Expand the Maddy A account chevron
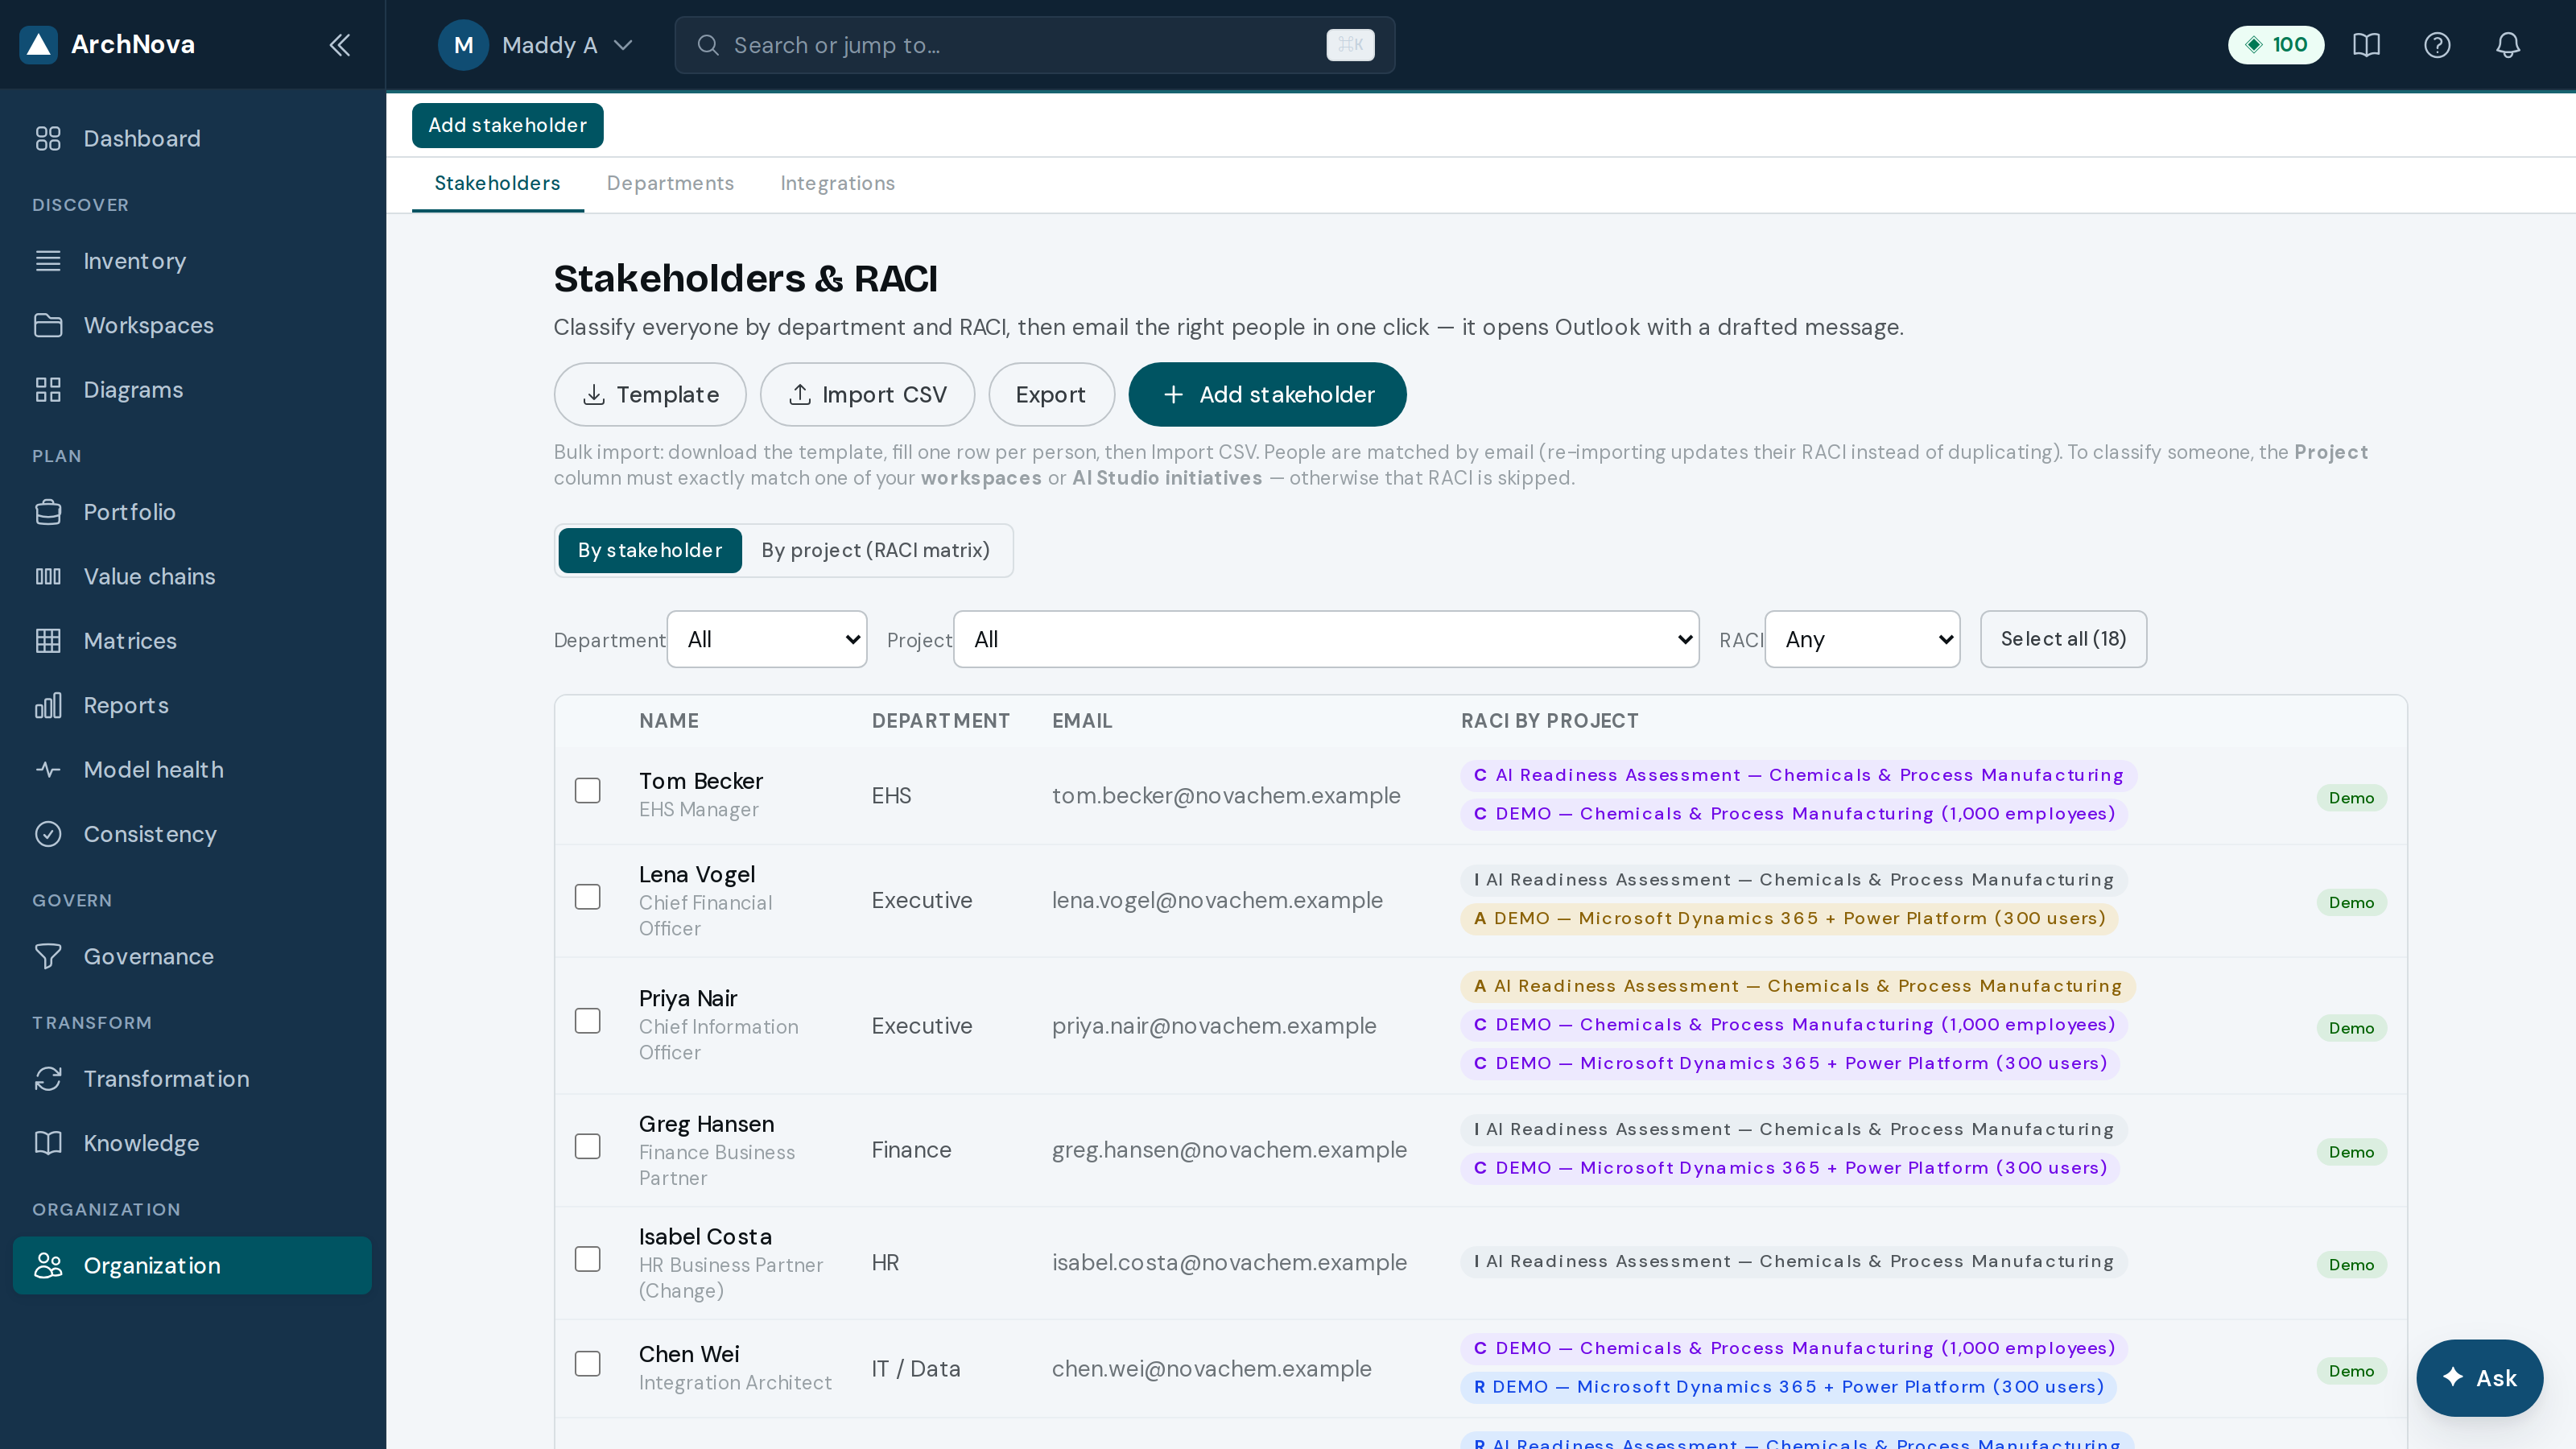 [x=623, y=45]
